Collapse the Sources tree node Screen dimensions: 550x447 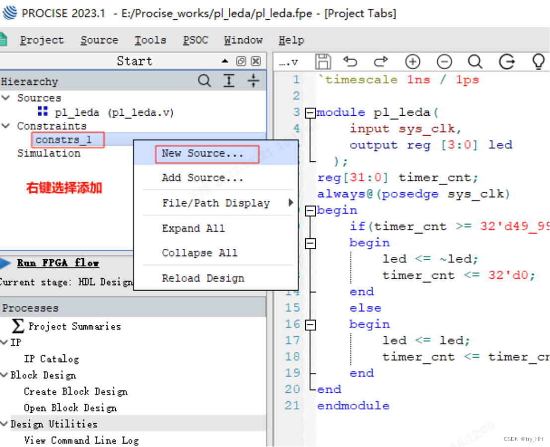pyautogui.click(x=5, y=97)
